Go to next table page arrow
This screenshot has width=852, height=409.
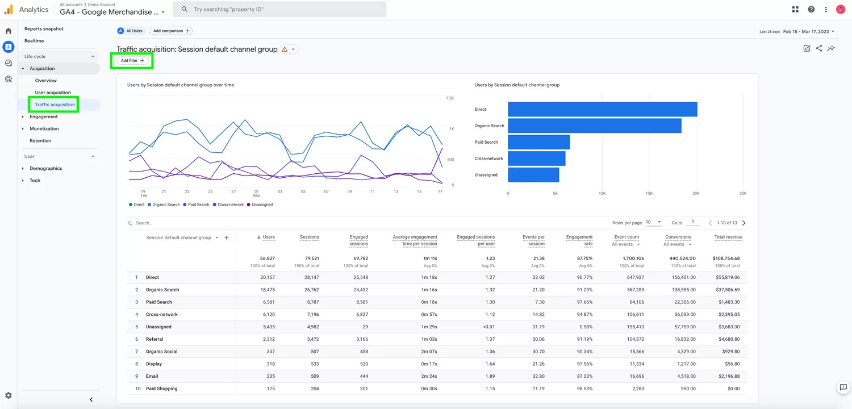(x=744, y=223)
